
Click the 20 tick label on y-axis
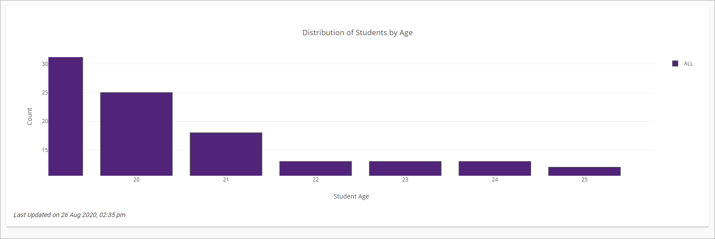click(x=45, y=121)
